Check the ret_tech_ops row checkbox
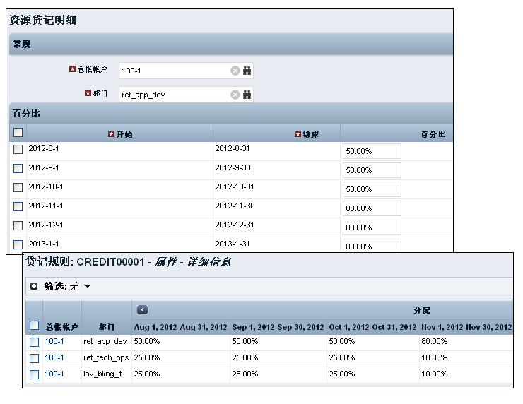Viewport: 523px width, 404px height. click(35, 358)
